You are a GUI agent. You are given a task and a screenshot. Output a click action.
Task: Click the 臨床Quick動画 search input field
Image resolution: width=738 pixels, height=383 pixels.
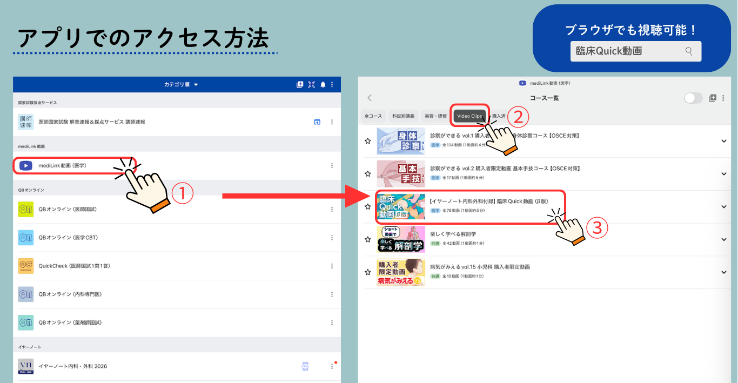tap(627, 51)
